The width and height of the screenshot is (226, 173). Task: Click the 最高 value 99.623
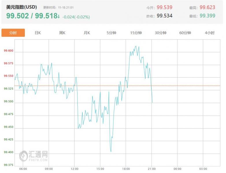click(x=207, y=7)
